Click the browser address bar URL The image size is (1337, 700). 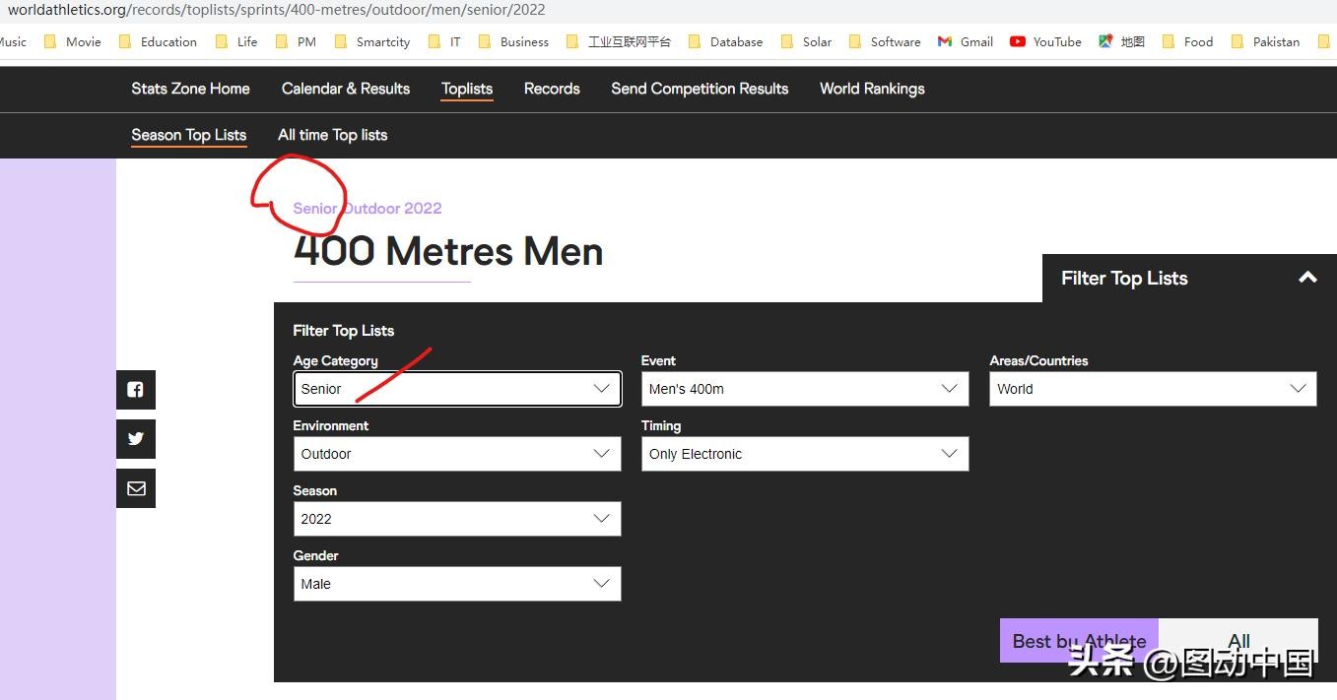coord(276,10)
